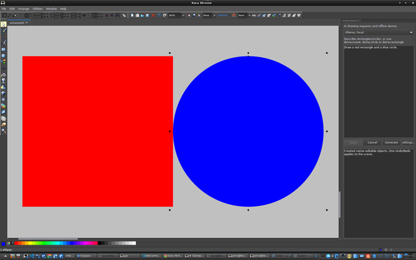
Task: Pick the white swatch in the colour line
Action: [134, 243]
